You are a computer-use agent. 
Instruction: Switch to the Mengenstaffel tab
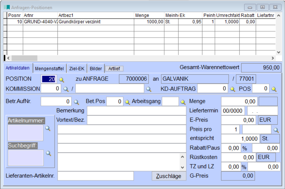[49, 69]
